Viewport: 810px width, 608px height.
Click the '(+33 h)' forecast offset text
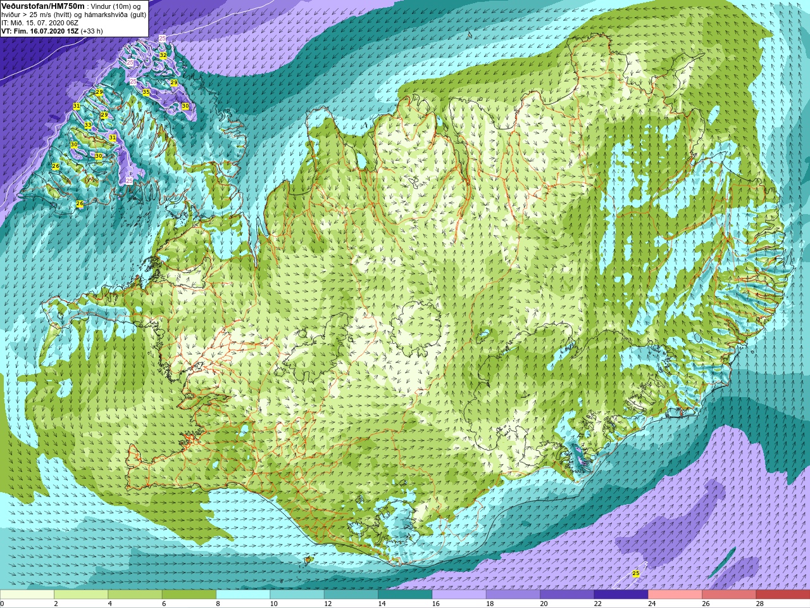pos(92,30)
